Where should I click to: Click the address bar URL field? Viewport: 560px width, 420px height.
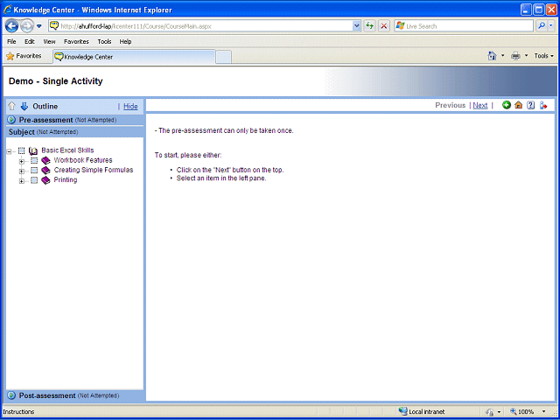tap(206, 26)
